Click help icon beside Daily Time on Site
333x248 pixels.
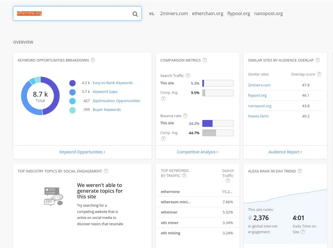click(x=303, y=232)
